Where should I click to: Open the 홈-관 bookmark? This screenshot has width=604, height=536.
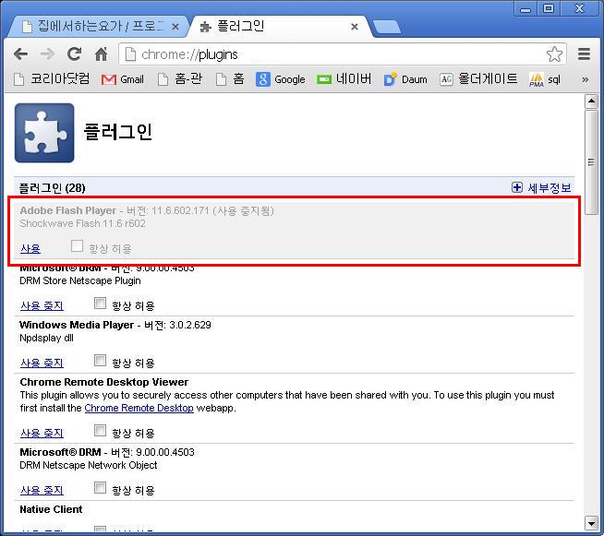(x=180, y=79)
